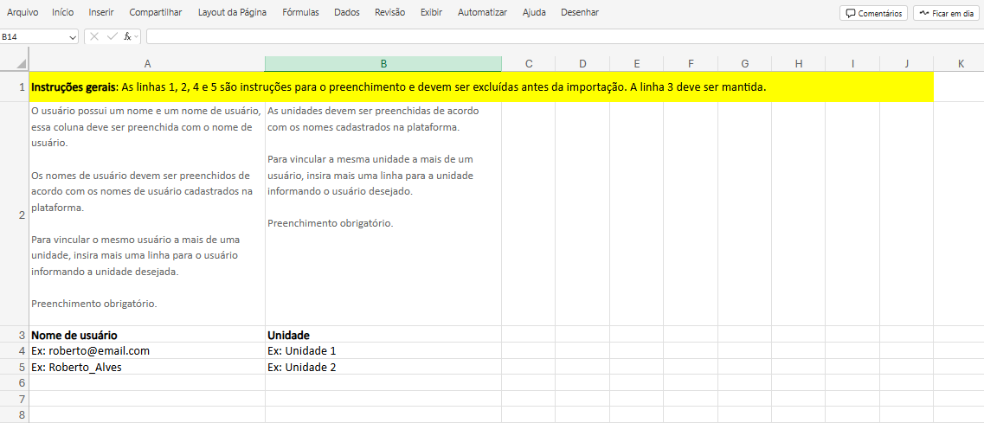
Task: Select column F header
Action: pos(691,63)
